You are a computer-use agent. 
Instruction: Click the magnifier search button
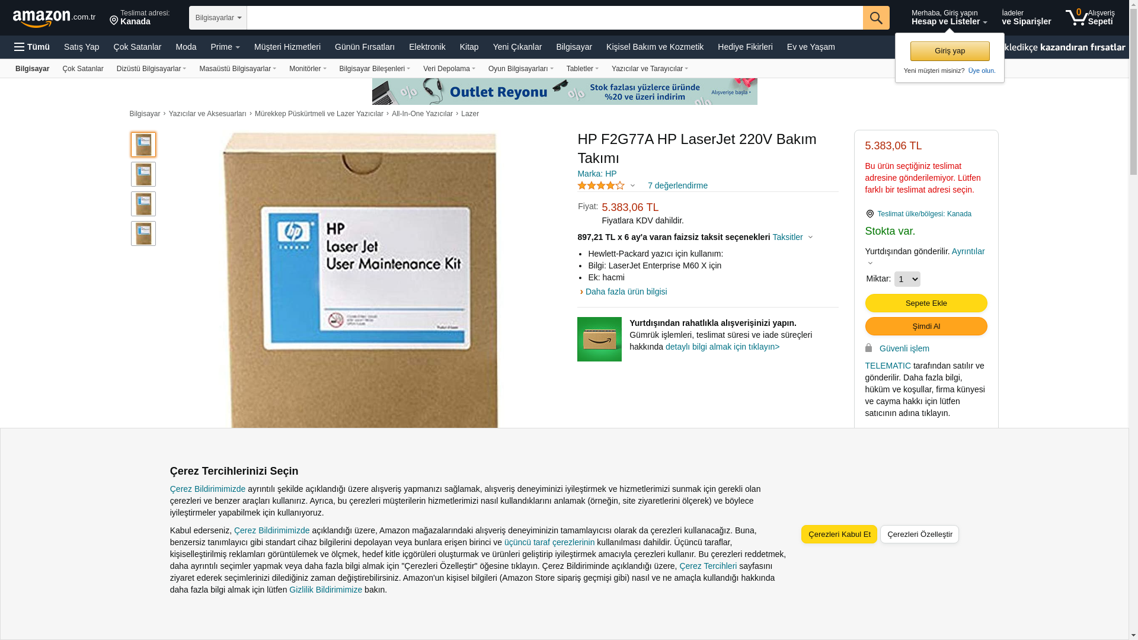coord(875,18)
